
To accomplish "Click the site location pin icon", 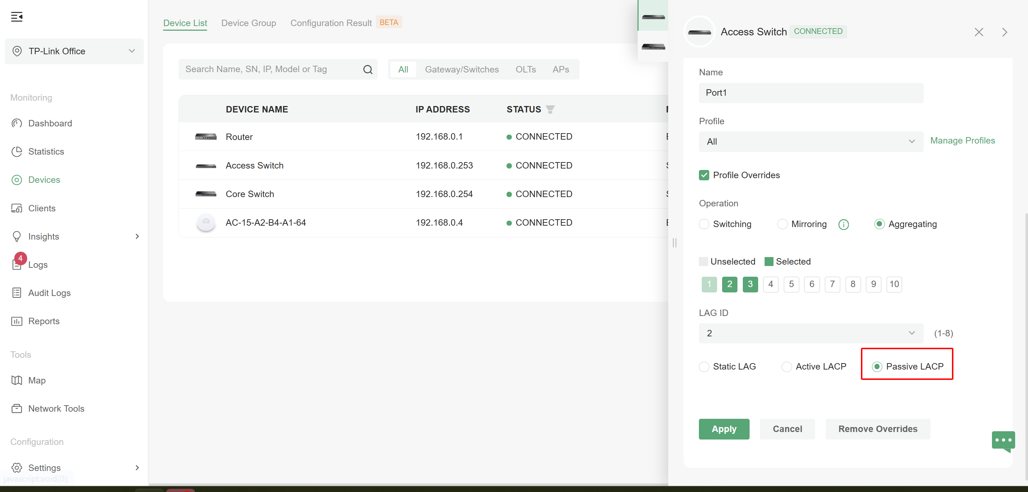I will tap(17, 51).
